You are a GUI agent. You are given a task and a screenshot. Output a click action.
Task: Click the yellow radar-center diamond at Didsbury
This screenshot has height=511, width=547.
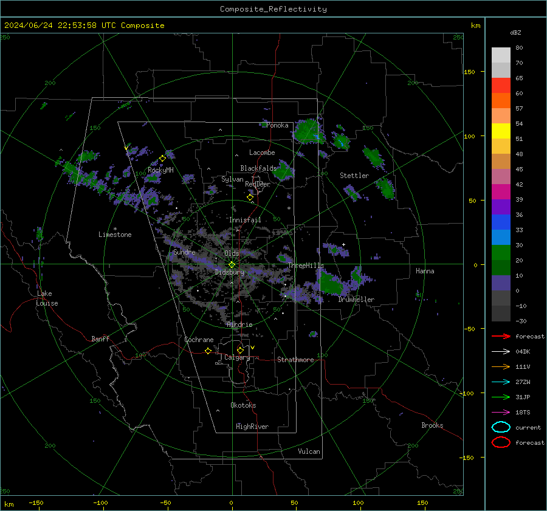(232, 265)
